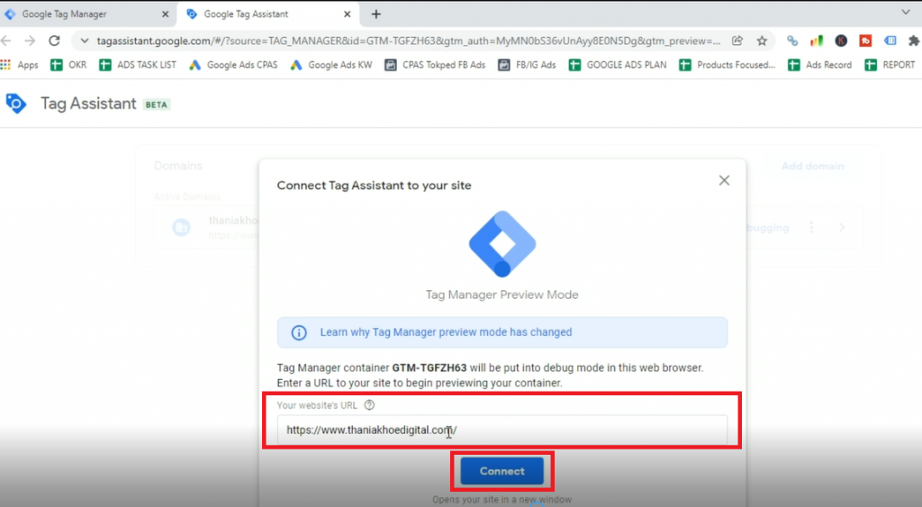Open the OKR bookmark
Image resolution: width=922 pixels, height=507 pixels.
tap(68, 65)
